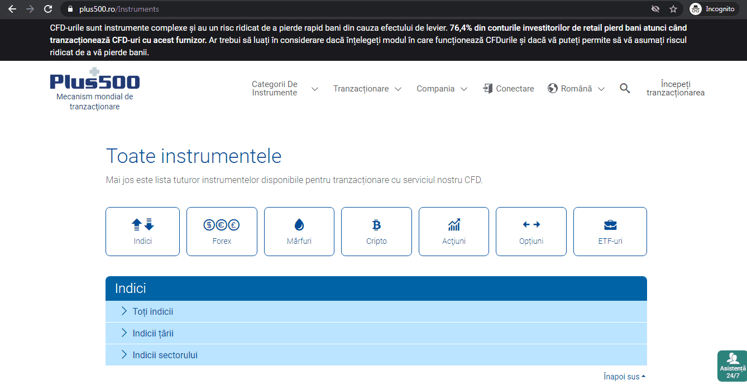Viewport: 747px width, 385px height.
Task: Click the Înapoi sus link
Action: pos(624,377)
